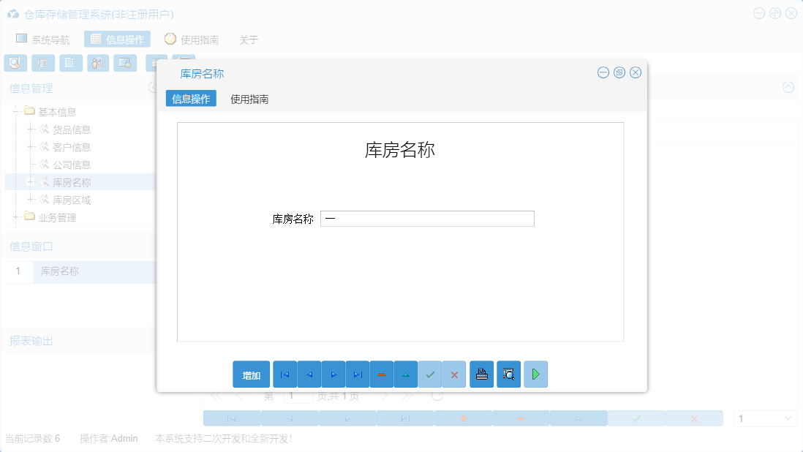Open print preview in the 库房名称 dialog
This screenshot has height=452, width=803.
coord(508,374)
